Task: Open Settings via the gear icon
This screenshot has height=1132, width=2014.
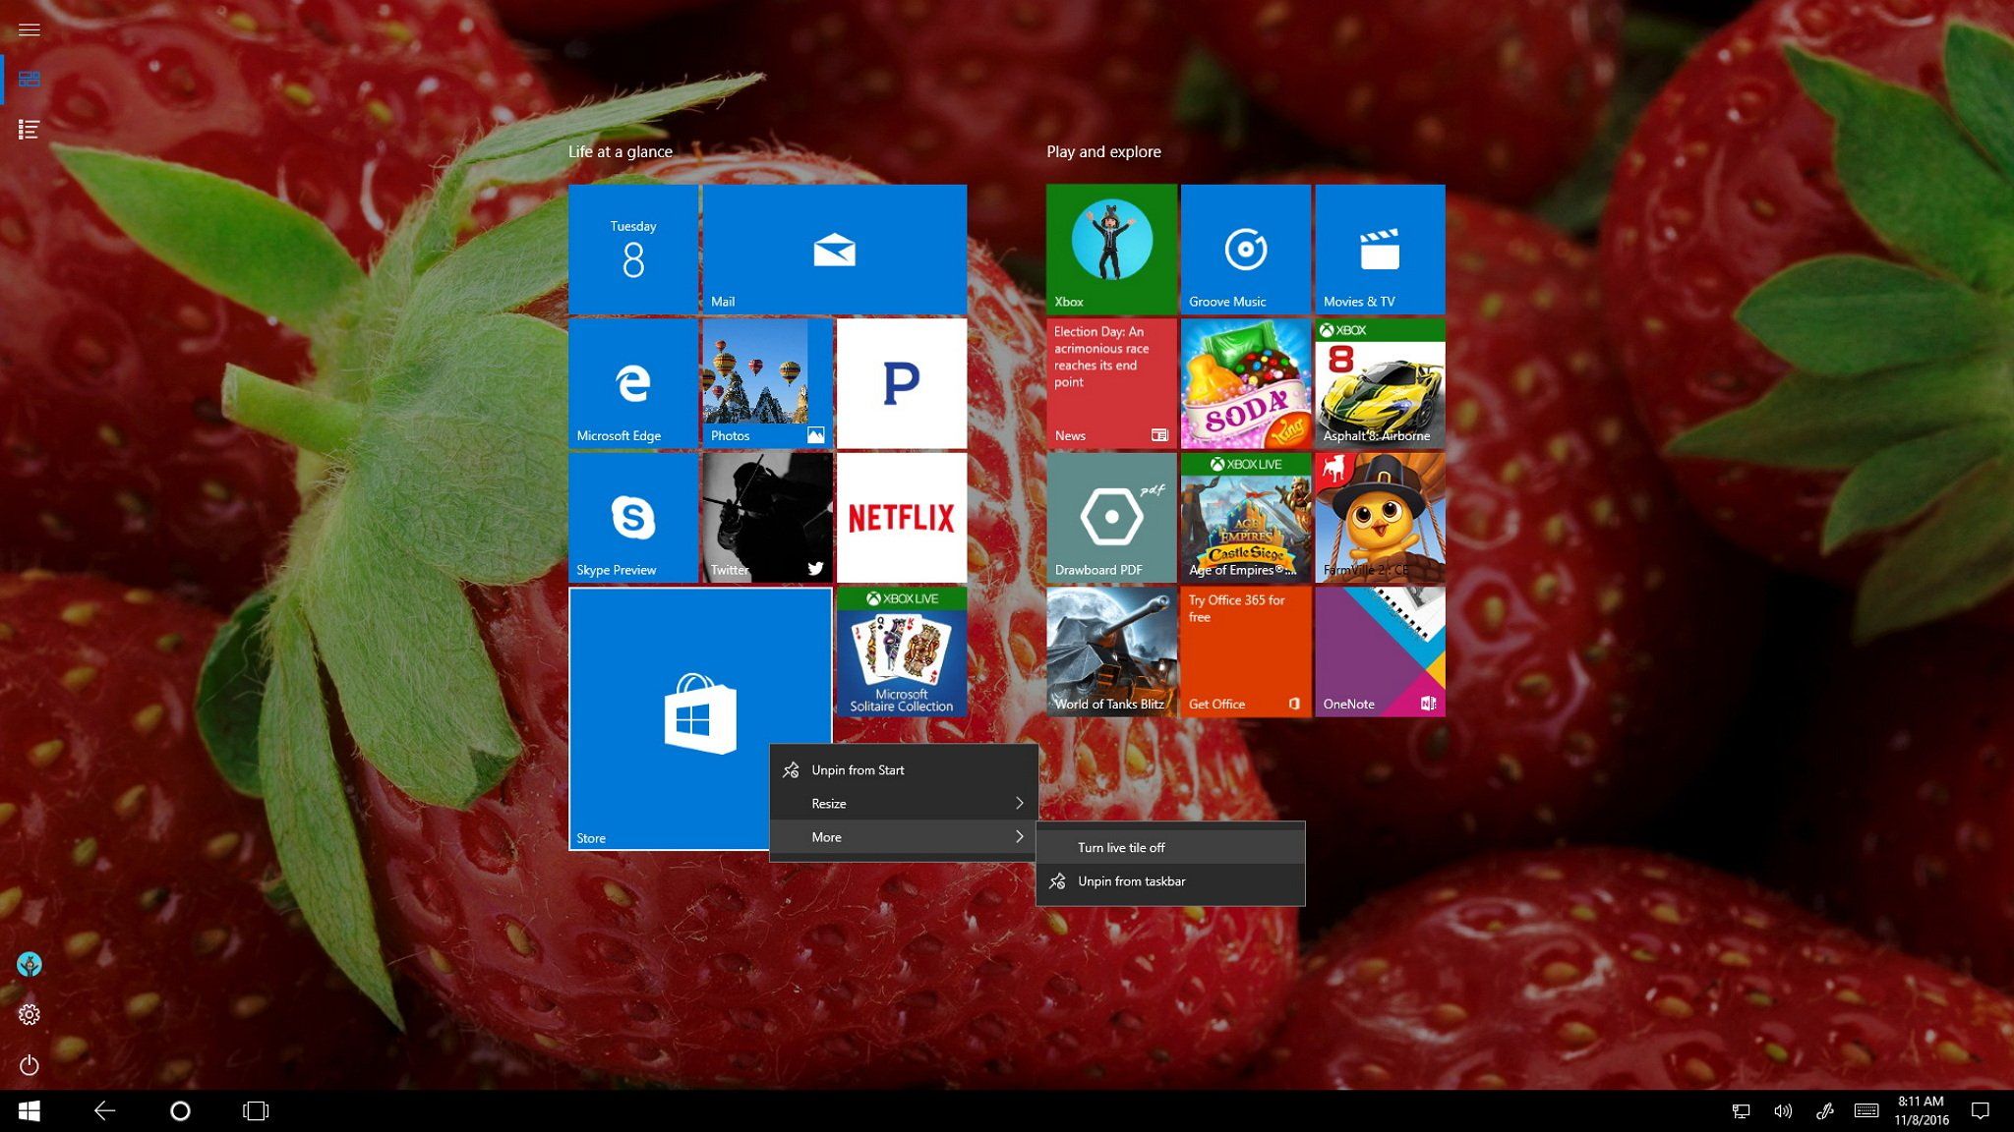Action: coord(29,1014)
